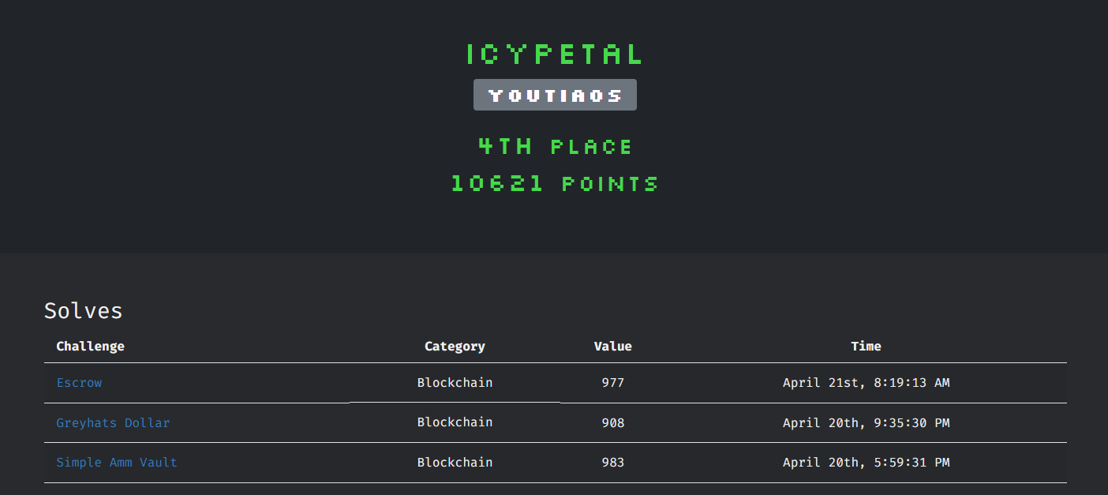This screenshot has height=495, width=1108.
Task: Open the Greyhats Dollar challenge link
Action: (113, 423)
